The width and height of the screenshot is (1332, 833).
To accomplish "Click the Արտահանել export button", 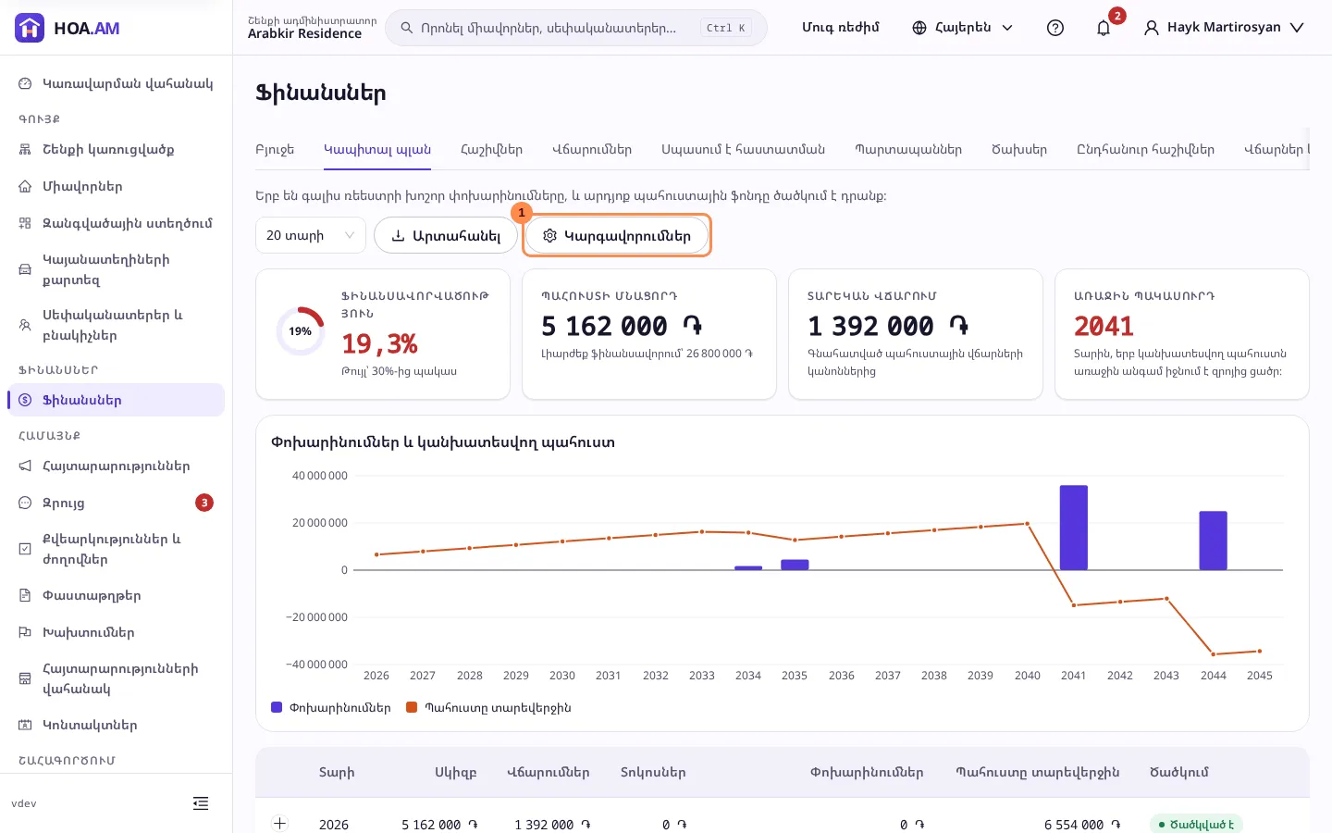I will pyautogui.click(x=445, y=235).
